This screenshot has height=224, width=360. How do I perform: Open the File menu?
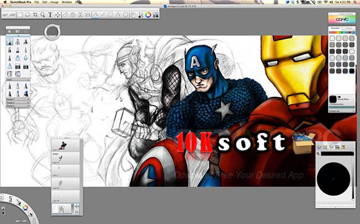pyautogui.click(x=37, y=2)
